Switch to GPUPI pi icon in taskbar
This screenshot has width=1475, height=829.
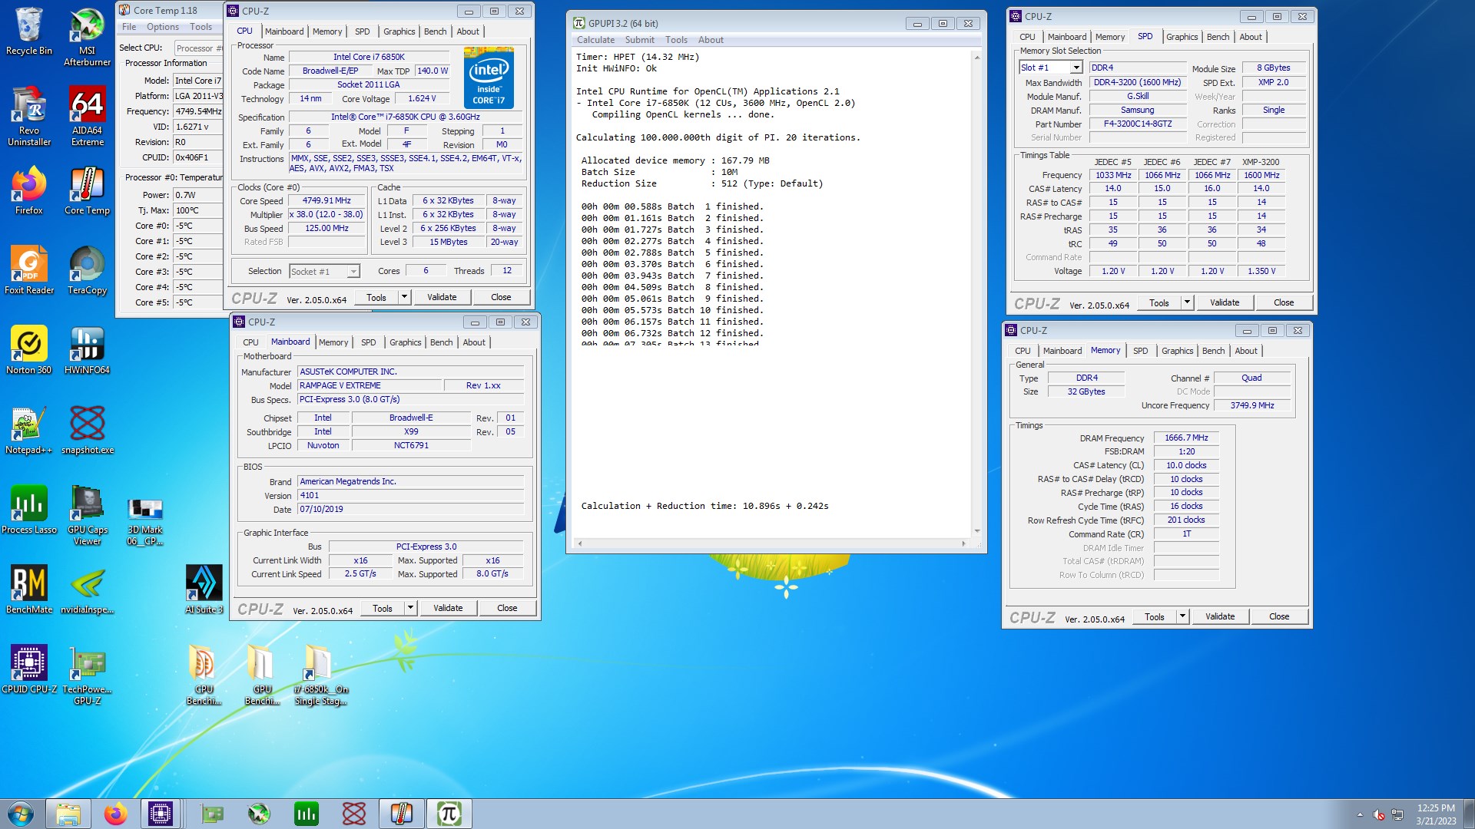449,814
